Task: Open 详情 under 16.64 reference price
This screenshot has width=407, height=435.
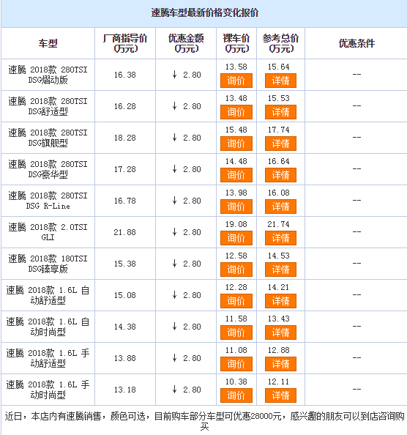Action: coord(280,175)
